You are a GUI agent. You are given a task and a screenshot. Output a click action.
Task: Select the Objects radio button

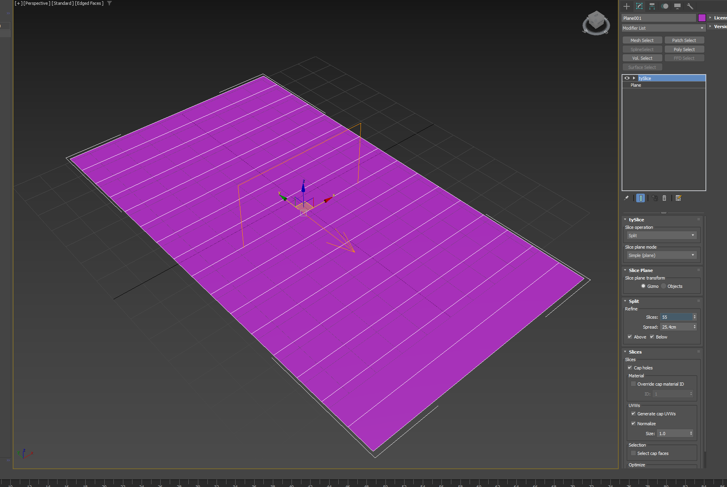click(664, 286)
